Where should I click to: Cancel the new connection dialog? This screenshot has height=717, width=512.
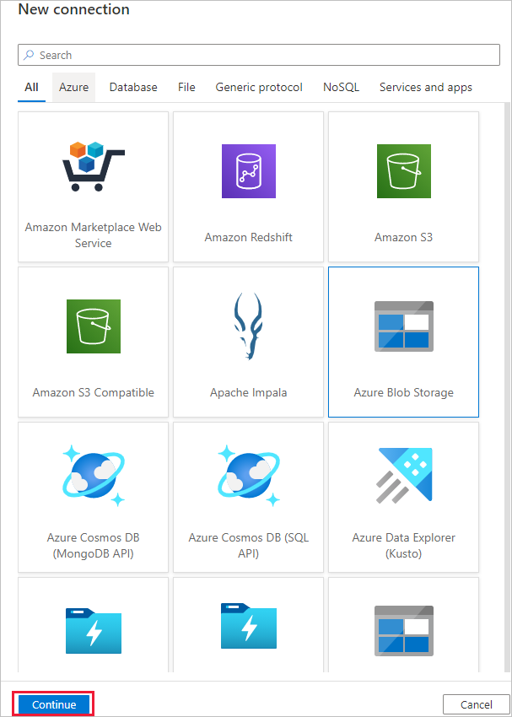[x=476, y=704]
